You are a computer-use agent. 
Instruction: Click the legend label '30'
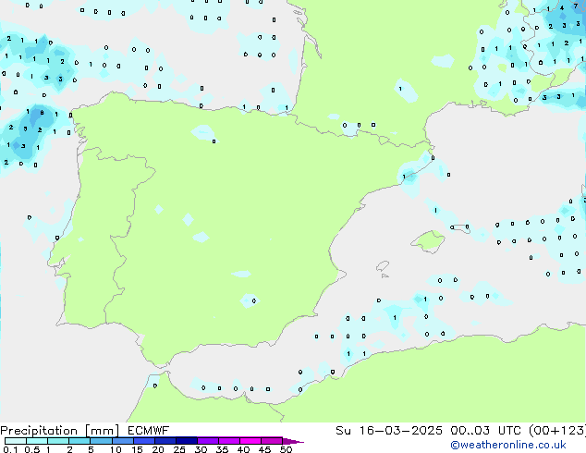(201, 449)
